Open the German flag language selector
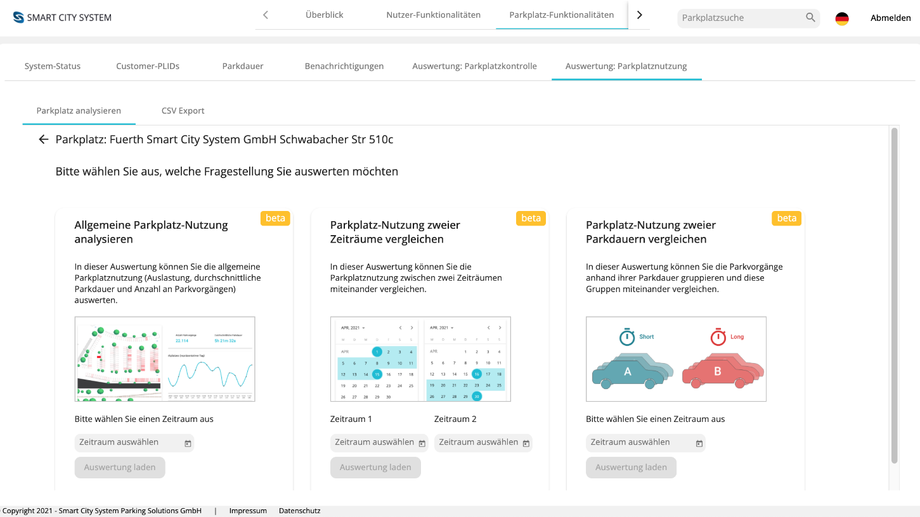This screenshot has height=517, width=920. click(x=841, y=18)
